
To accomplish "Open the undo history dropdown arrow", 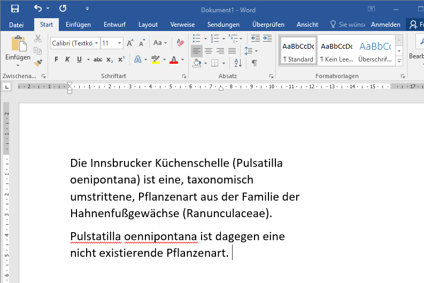I will click(48, 9).
